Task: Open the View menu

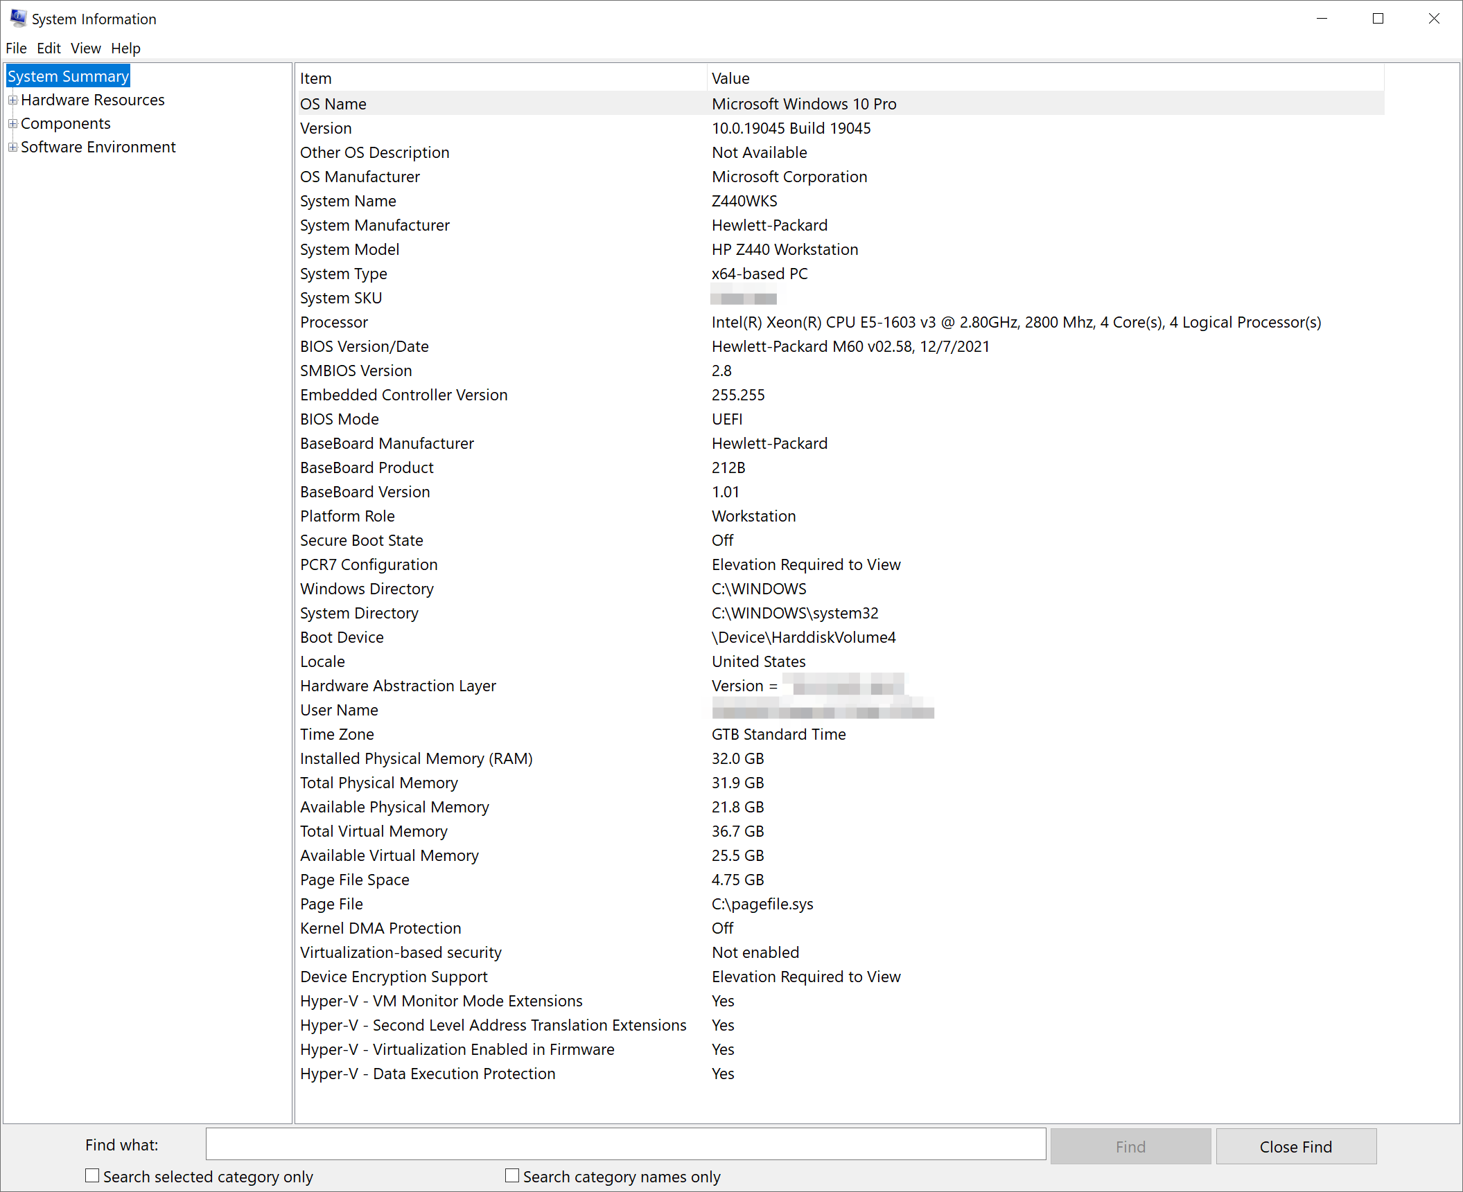Action: pyautogui.click(x=85, y=48)
